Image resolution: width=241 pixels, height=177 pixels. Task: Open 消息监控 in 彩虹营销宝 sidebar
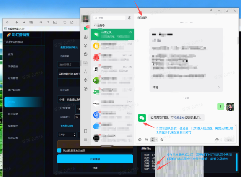point(13,66)
